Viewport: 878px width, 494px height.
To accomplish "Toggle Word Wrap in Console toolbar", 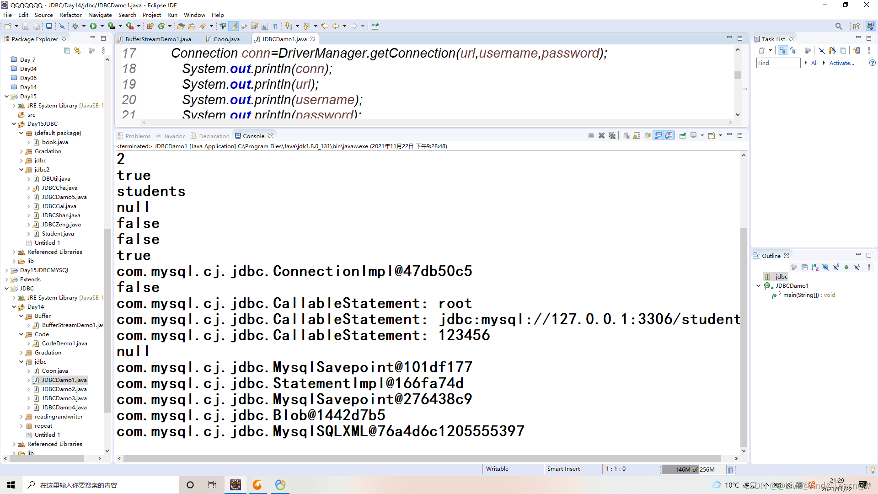I will (x=647, y=135).
